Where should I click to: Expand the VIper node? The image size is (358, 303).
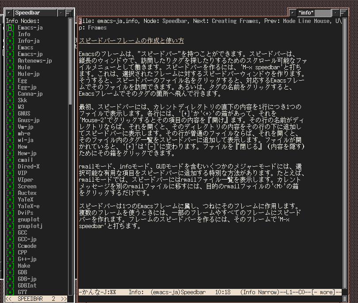point(10,180)
